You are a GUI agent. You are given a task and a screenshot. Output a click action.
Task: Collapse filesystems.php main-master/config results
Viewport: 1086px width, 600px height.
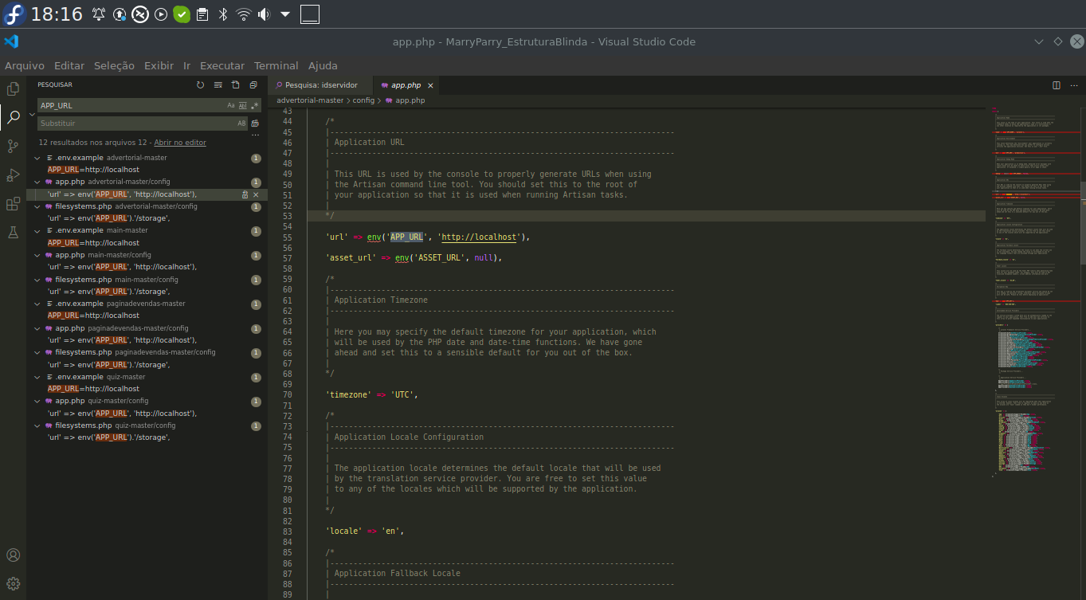click(x=37, y=280)
